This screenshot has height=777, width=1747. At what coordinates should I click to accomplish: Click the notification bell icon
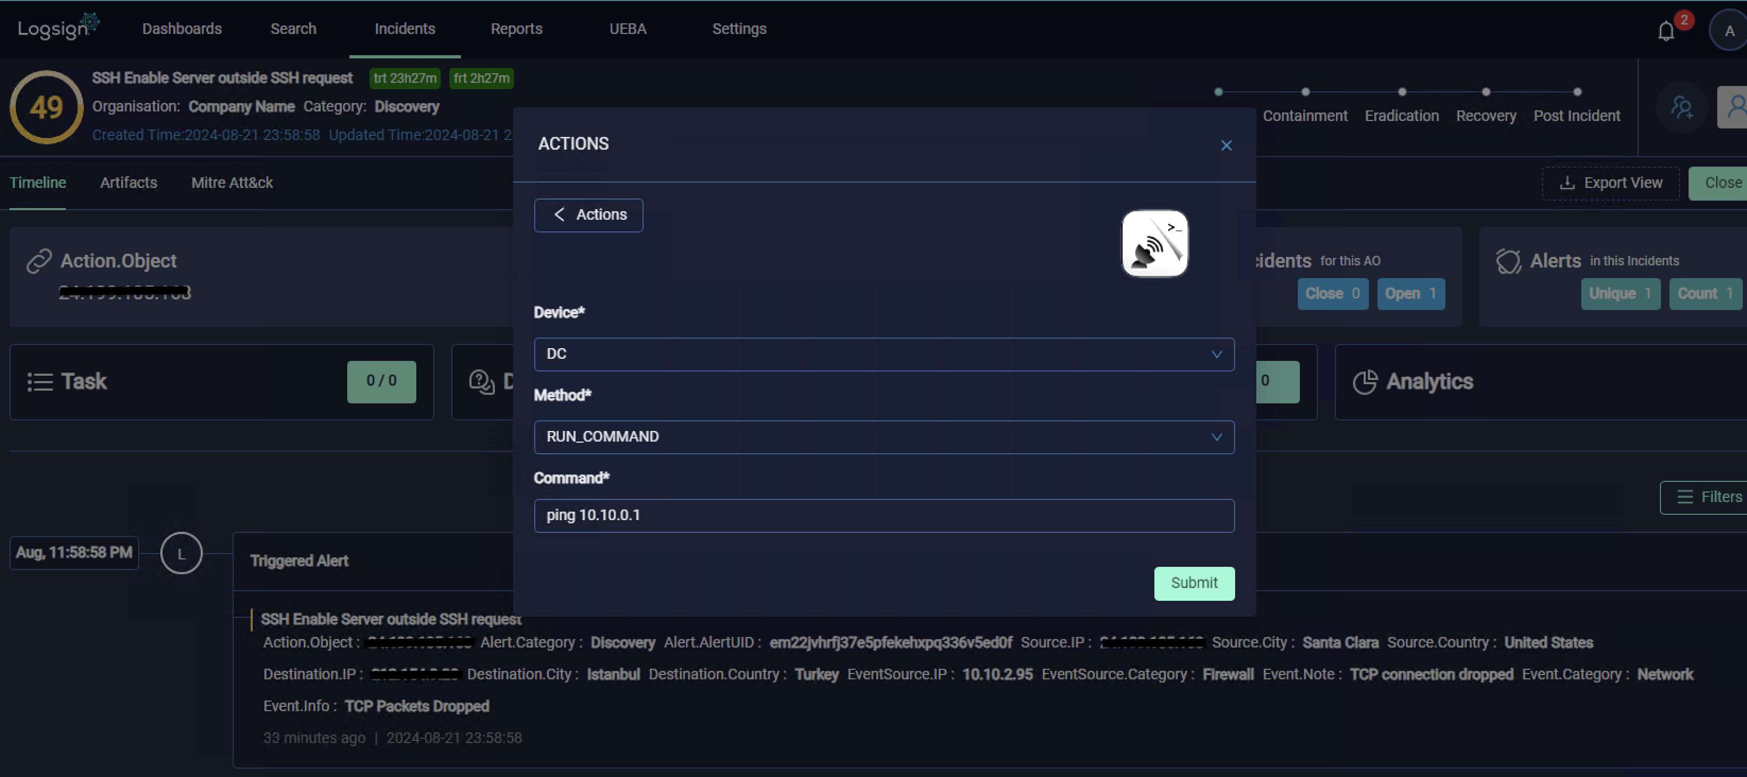pos(1666,30)
